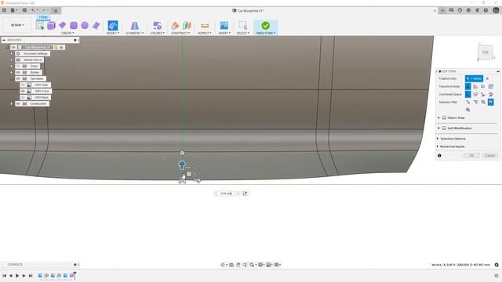The height and width of the screenshot is (282, 502).
Task: Open Orbit tool in navigation bar
Action: pos(223,265)
